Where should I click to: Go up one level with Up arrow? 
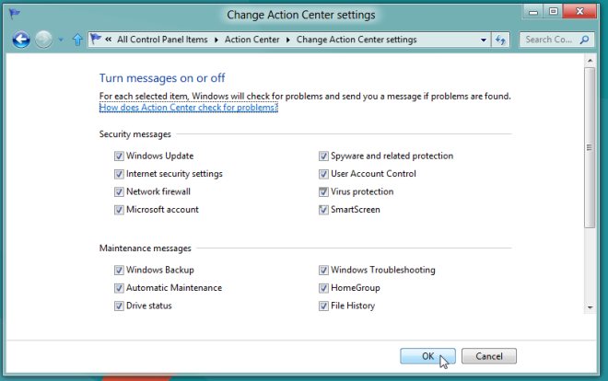pyautogui.click(x=77, y=40)
